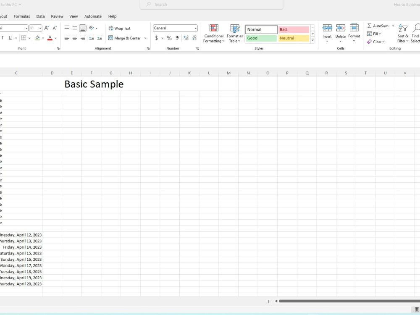Open the Review tab

click(x=57, y=16)
